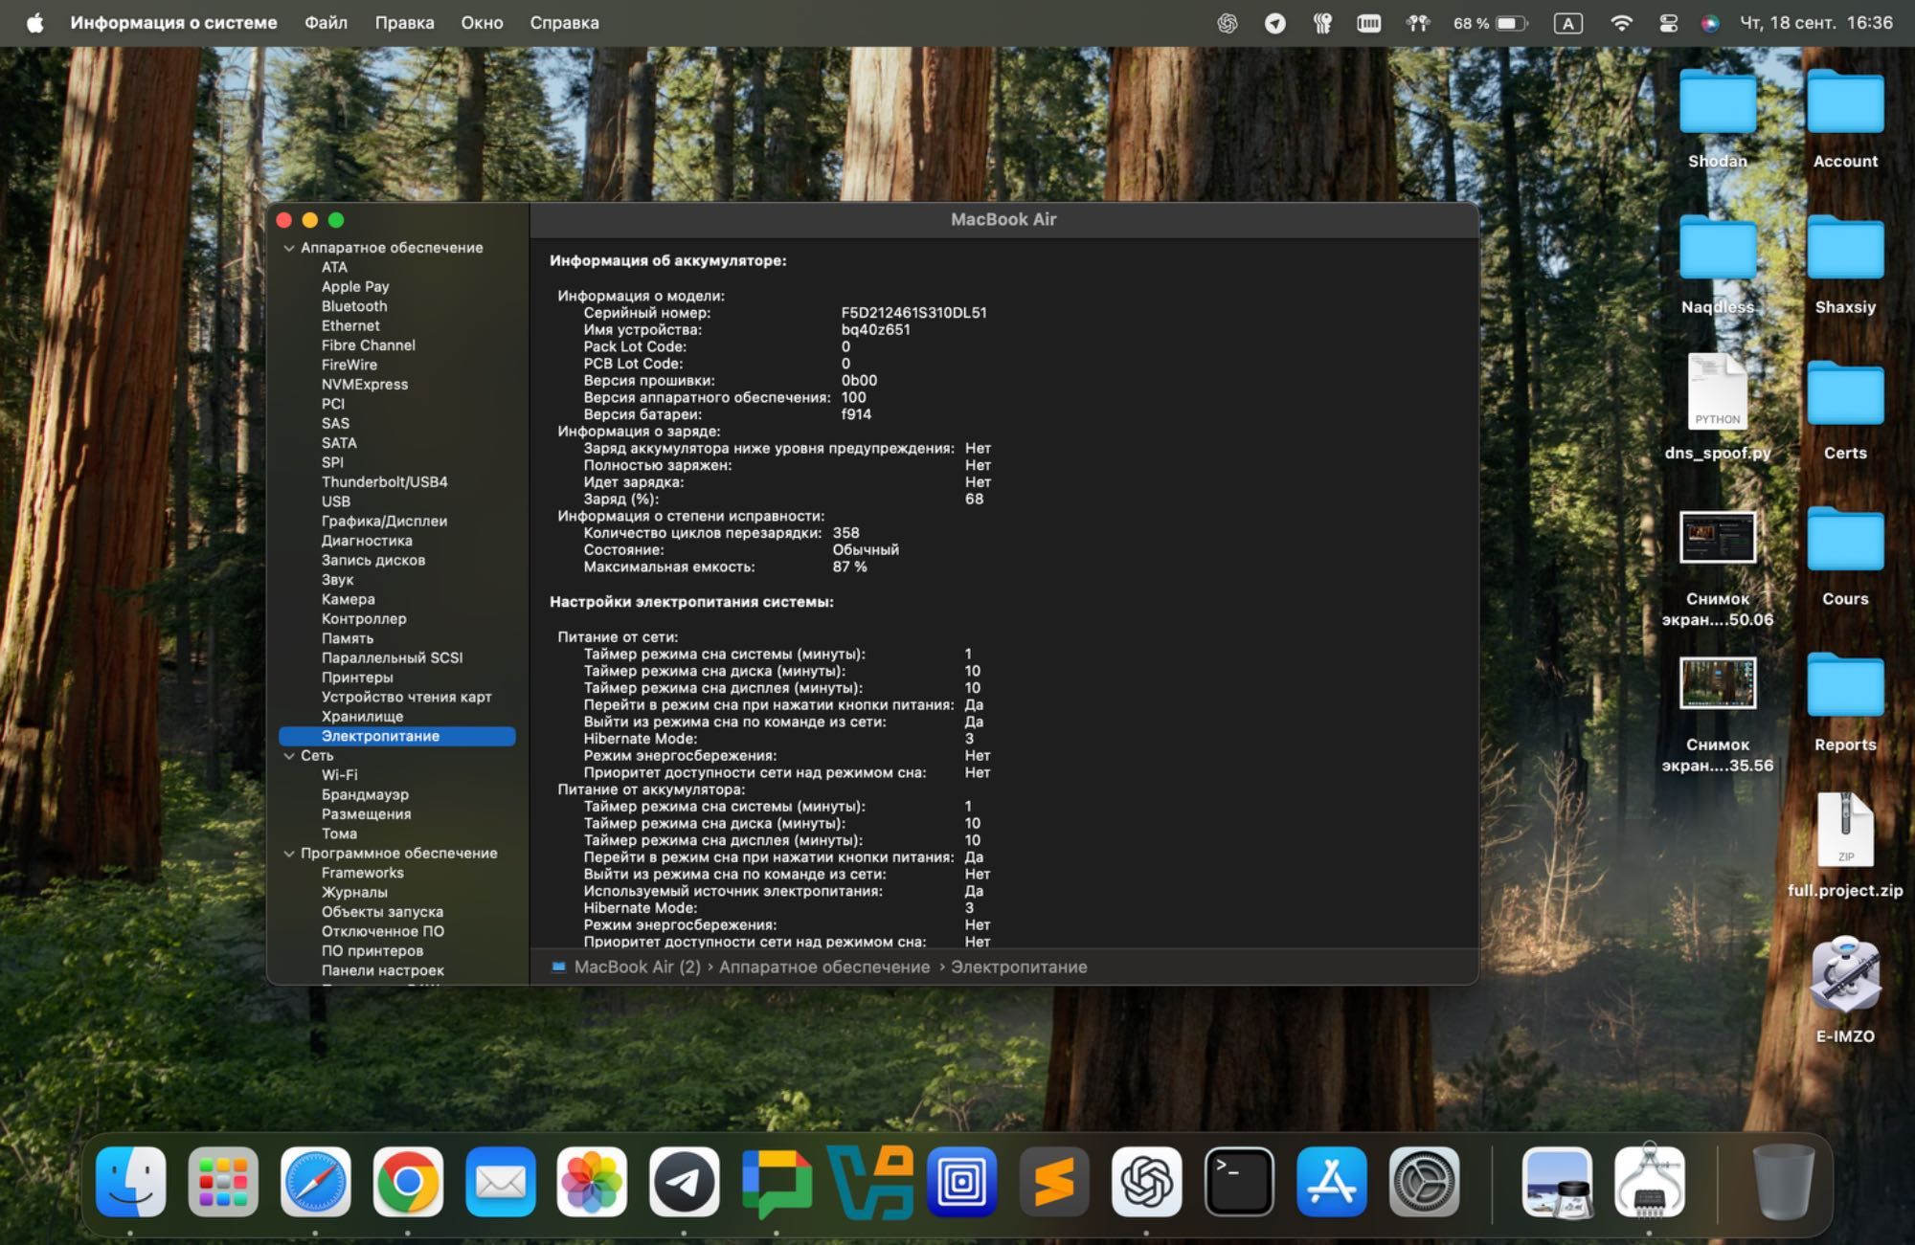Click the Максимальная емкость 87 % value
The height and width of the screenshot is (1245, 1915).
849,567
